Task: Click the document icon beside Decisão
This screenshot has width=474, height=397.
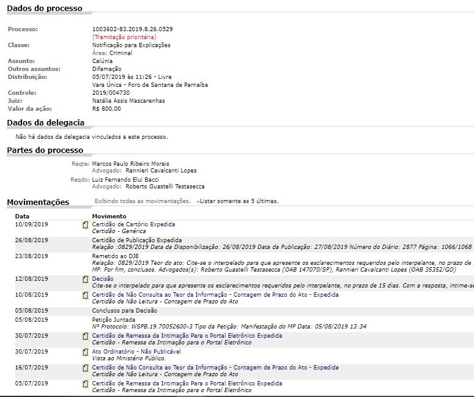Action: [86, 280]
